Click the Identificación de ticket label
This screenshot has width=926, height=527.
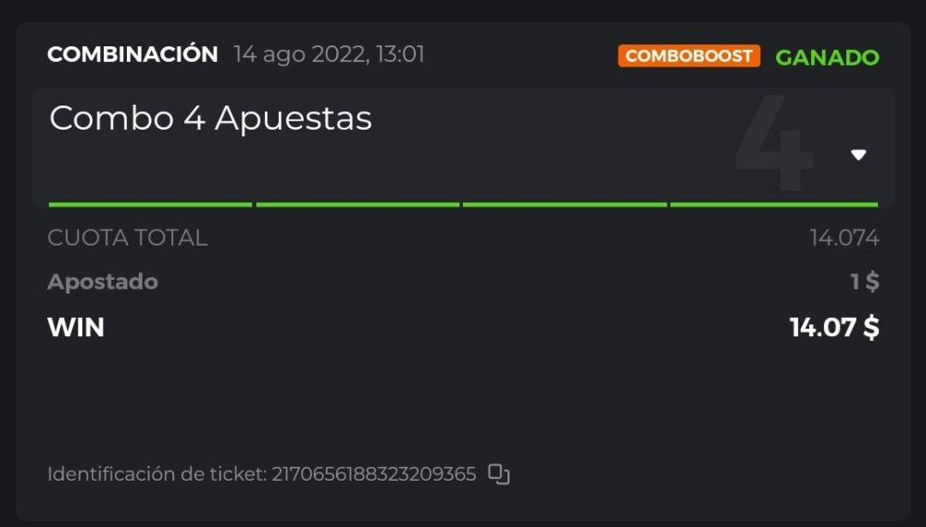tap(156, 474)
